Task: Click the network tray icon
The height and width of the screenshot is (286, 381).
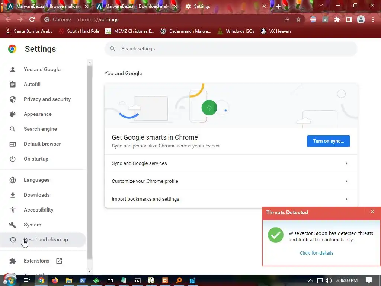Action: tap(319, 280)
